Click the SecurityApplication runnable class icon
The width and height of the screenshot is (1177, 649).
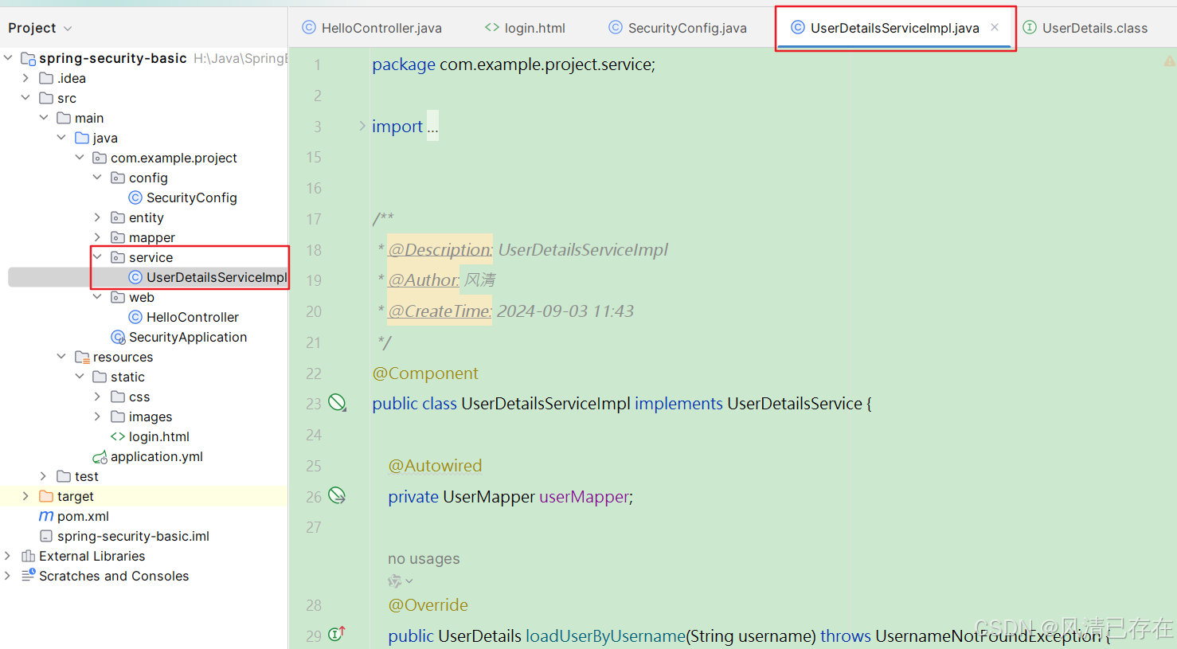coord(118,337)
